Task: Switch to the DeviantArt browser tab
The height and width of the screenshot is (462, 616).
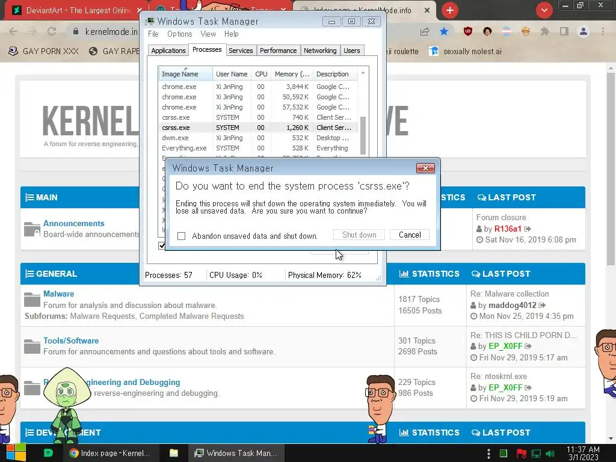Action: coord(75,10)
